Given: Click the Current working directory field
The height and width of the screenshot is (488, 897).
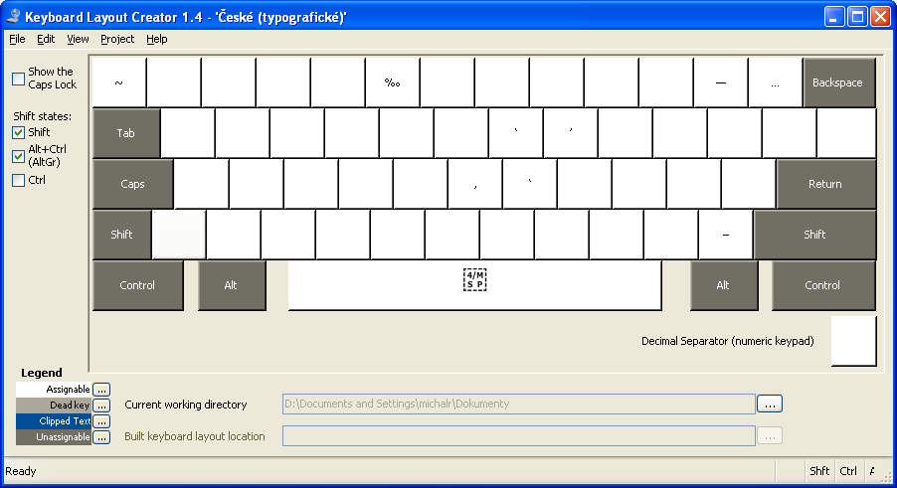Looking at the screenshot, I should pyautogui.click(x=519, y=404).
